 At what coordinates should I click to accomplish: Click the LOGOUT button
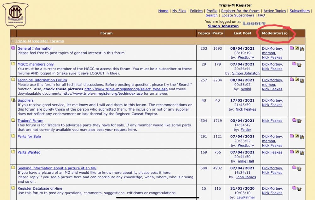click(x=254, y=24)
